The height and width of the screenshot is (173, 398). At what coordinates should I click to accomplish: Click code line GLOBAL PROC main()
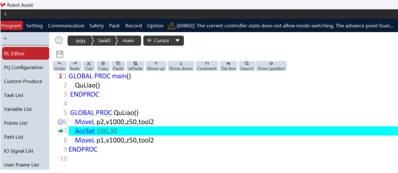[100, 76]
